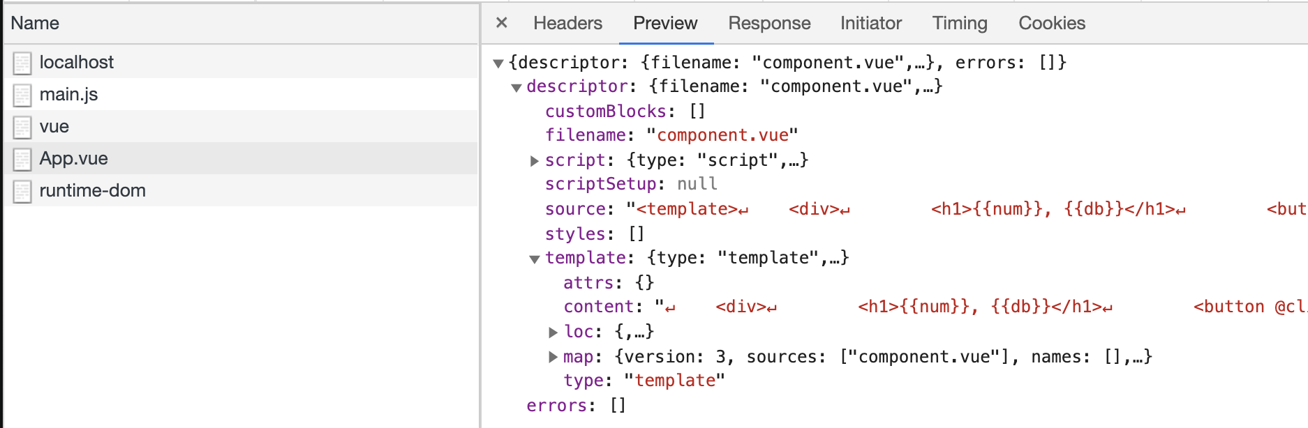
Task: Switch to the Timing tab
Action: click(x=960, y=23)
